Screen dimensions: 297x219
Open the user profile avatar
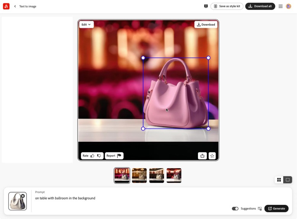(x=289, y=6)
